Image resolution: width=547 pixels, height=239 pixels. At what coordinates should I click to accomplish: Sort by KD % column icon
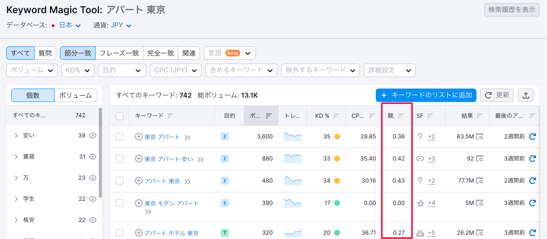[x=336, y=116]
